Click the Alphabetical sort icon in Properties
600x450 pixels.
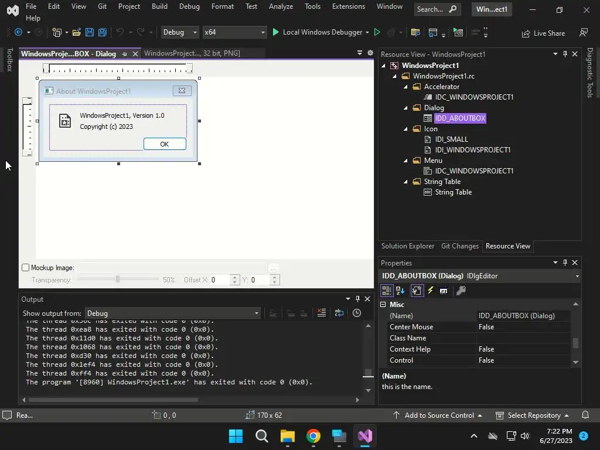point(400,291)
